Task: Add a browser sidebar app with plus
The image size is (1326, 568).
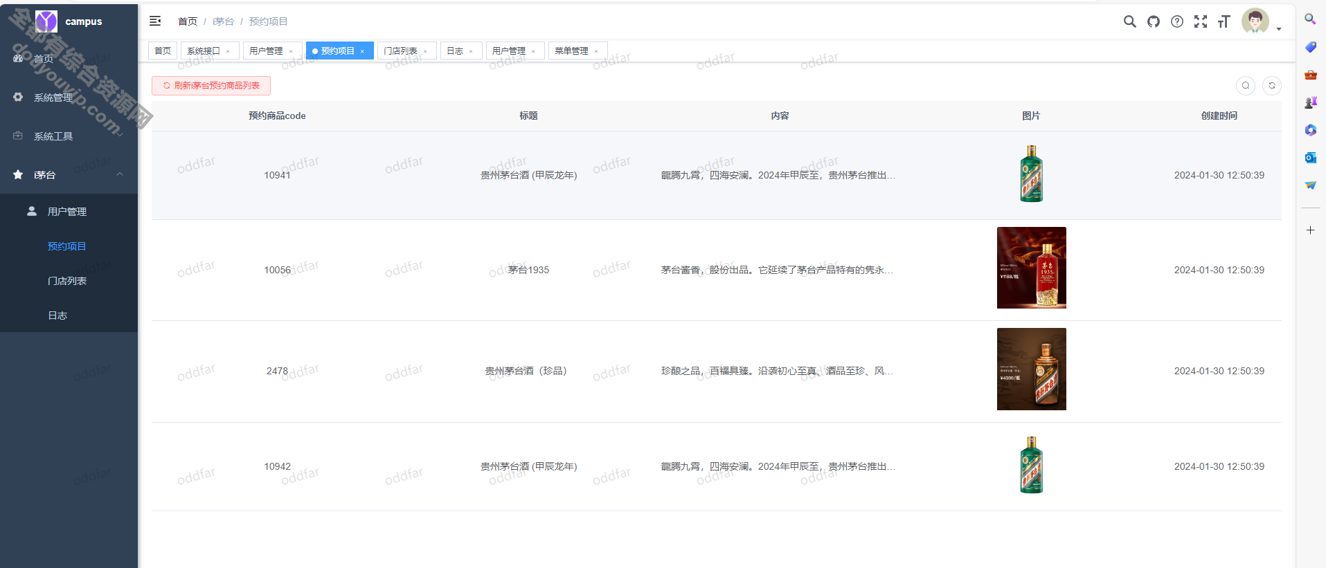Action: (1310, 230)
